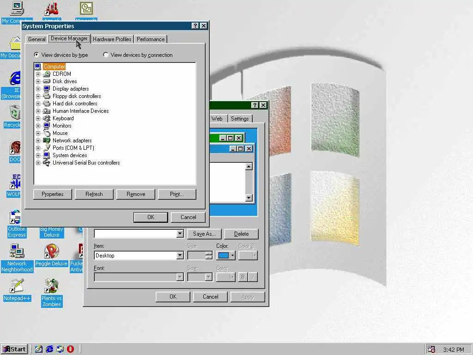Image resolution: width=473 pixels, height=355 pixels.
Task: Click Cancel in System Properties
Action: pos(188,217)
